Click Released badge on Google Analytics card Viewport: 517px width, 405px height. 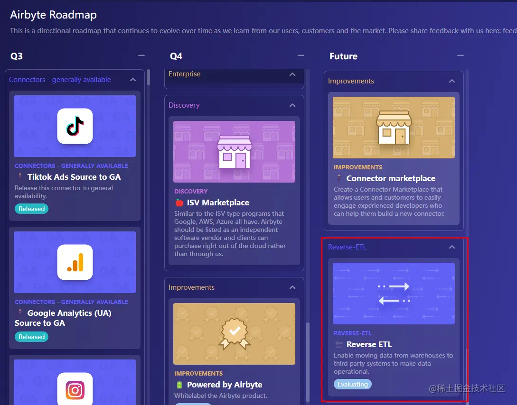(x=32, y=337)
